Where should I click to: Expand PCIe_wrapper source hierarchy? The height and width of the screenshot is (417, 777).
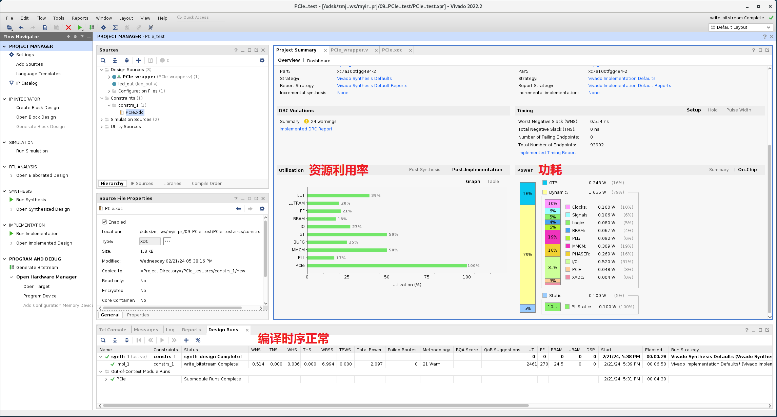click(x=109, y=77)
